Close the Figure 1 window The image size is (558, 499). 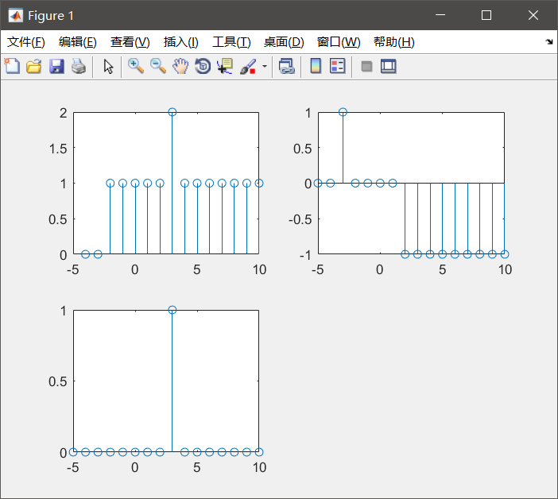click(533, 15)
